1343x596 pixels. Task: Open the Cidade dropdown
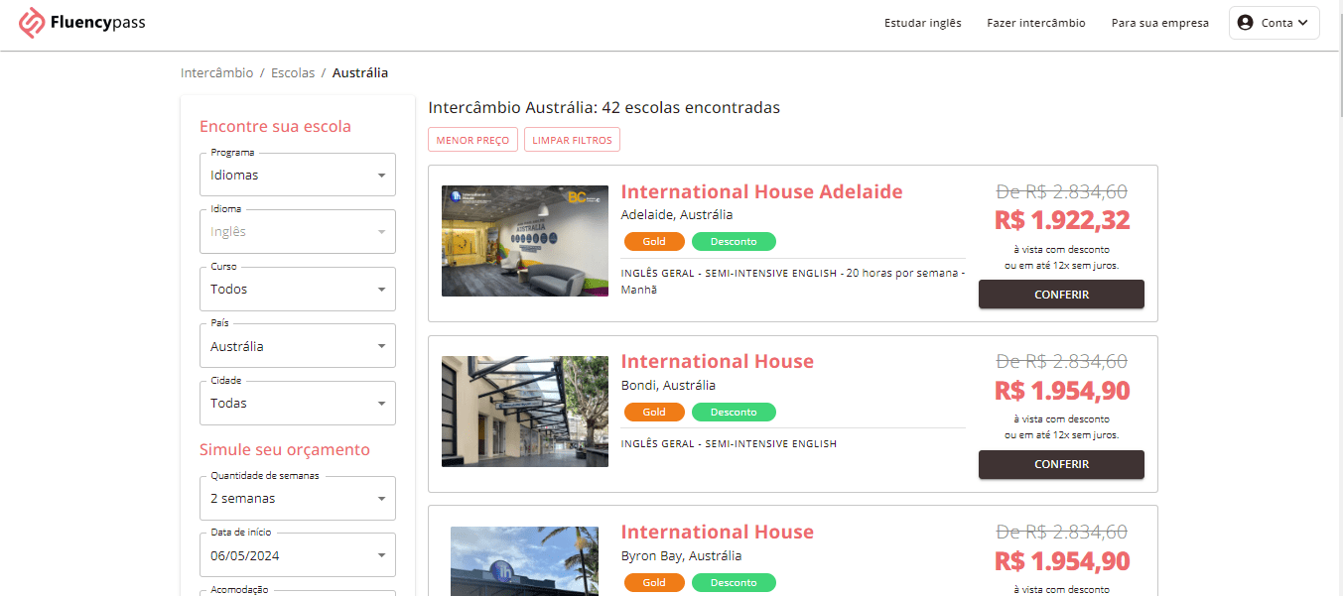(297, 404)
